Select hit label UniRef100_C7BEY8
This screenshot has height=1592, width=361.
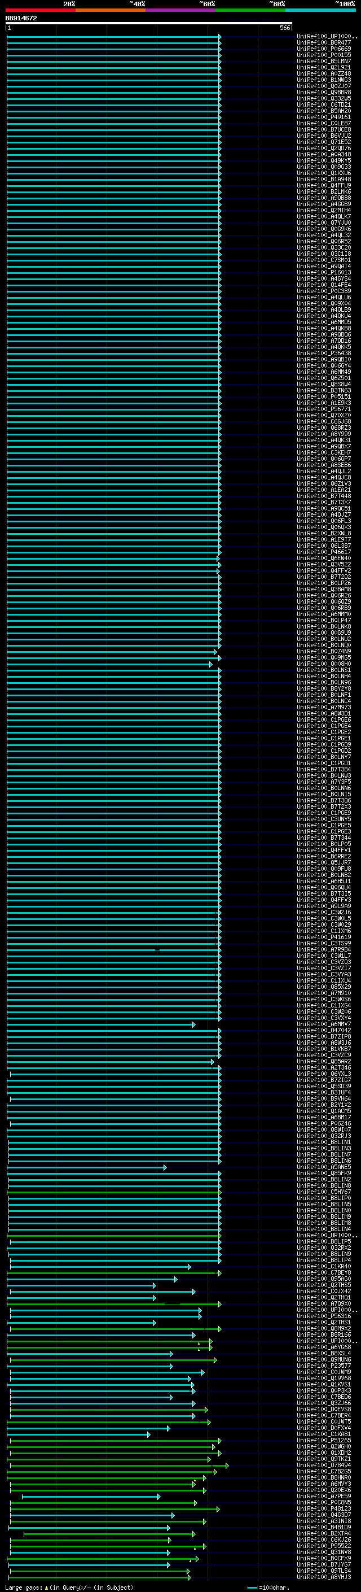(x=324, y=1272)
